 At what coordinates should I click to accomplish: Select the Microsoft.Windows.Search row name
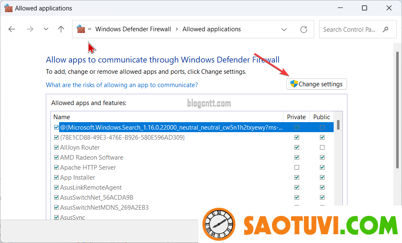tap(171, 128)
